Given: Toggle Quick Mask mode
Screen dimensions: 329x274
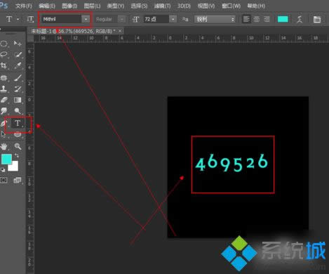Looking at the screenshot, I should pyautogui.click(x=4, y=180).
